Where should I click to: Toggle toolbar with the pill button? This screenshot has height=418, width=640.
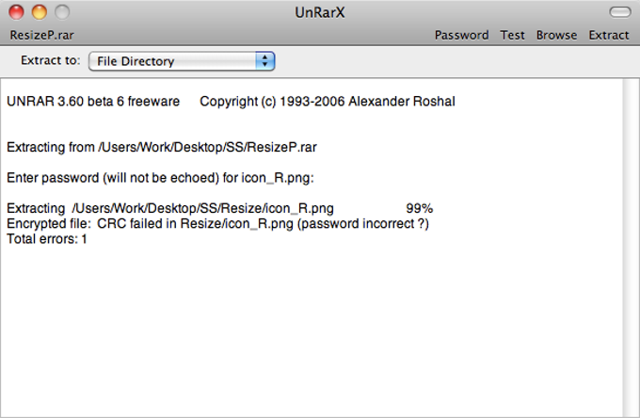point(619,12)
